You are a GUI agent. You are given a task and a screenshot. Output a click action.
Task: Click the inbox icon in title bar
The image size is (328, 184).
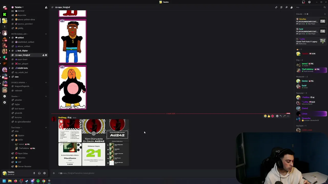(304, 2)
